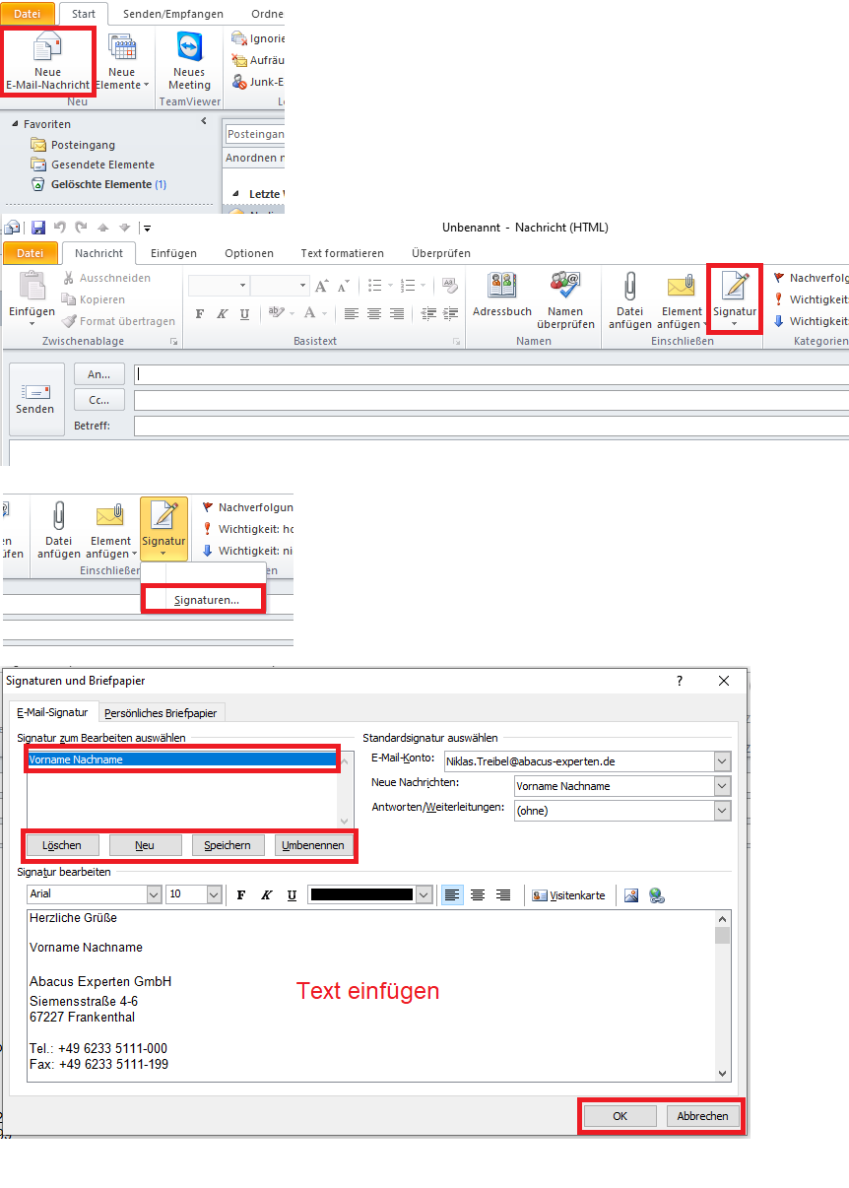Screen dimensions: 849x1188
Task: Expand the E-Mail-Konto dropdown
Action: [722, 761]
